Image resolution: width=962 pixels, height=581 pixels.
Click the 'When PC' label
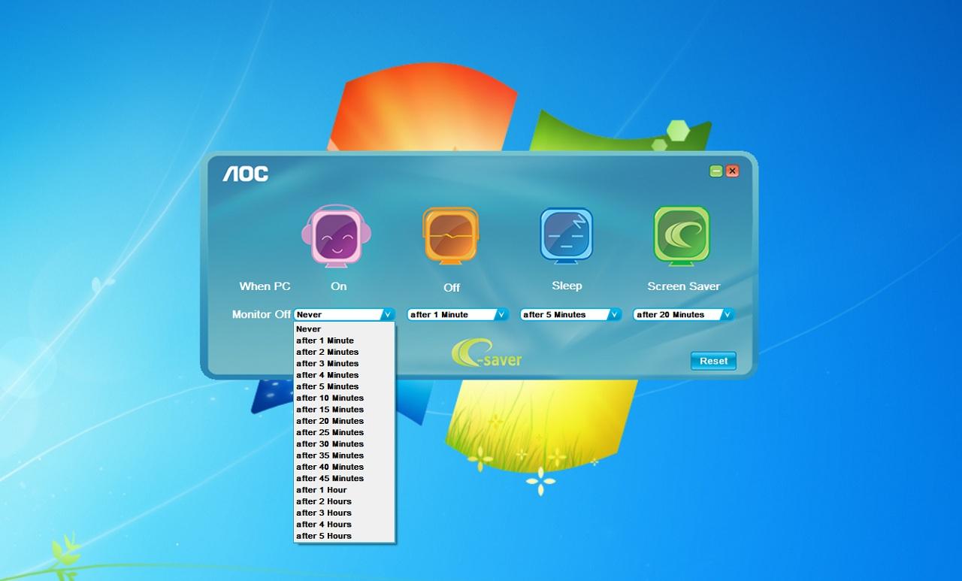click(x=265, y=286)
